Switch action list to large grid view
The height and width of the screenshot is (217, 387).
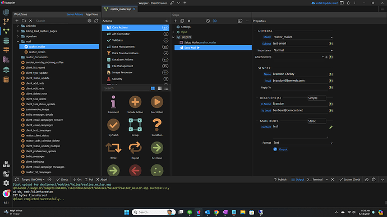(153, 88)
